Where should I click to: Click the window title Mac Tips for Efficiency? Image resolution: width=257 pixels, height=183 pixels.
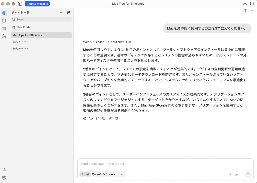pos(128,4)
